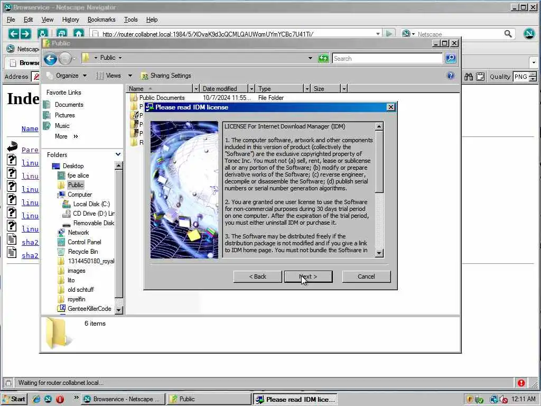Click Next in IDM license dialog
The width and height of the screenshot is (541, 406).
pos(309,276)
